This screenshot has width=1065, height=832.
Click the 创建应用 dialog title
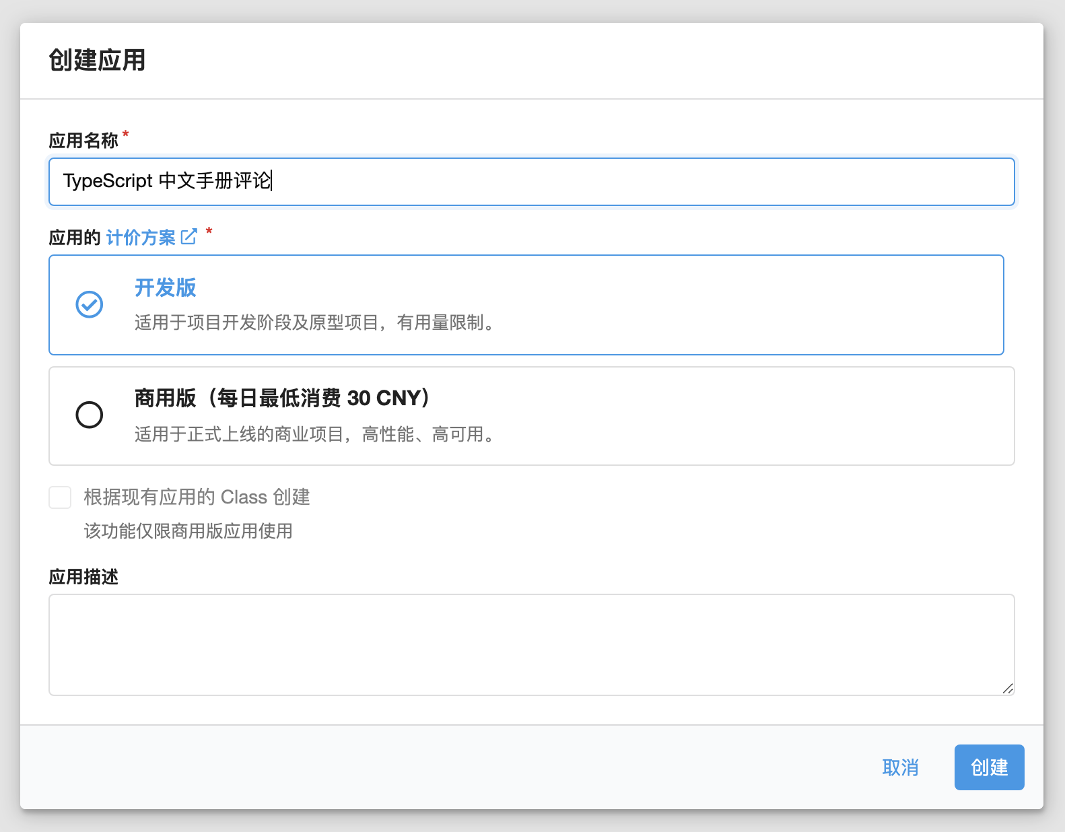pyautogui.click(x=97, y=60)
